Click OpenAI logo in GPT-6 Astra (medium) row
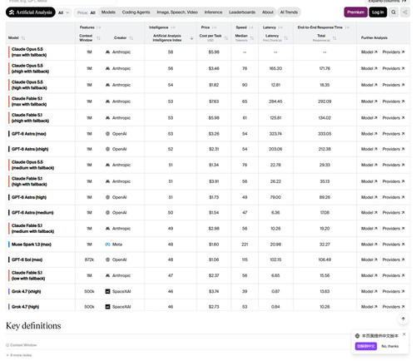 pyautogui.click(x=107, y=213)
